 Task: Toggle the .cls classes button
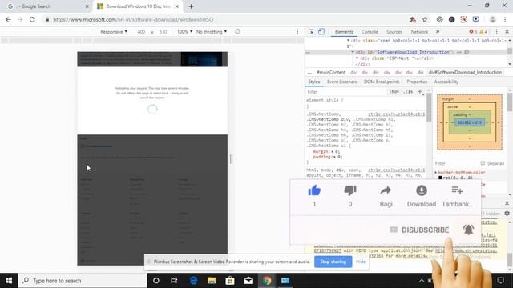(x=408, y=92)
